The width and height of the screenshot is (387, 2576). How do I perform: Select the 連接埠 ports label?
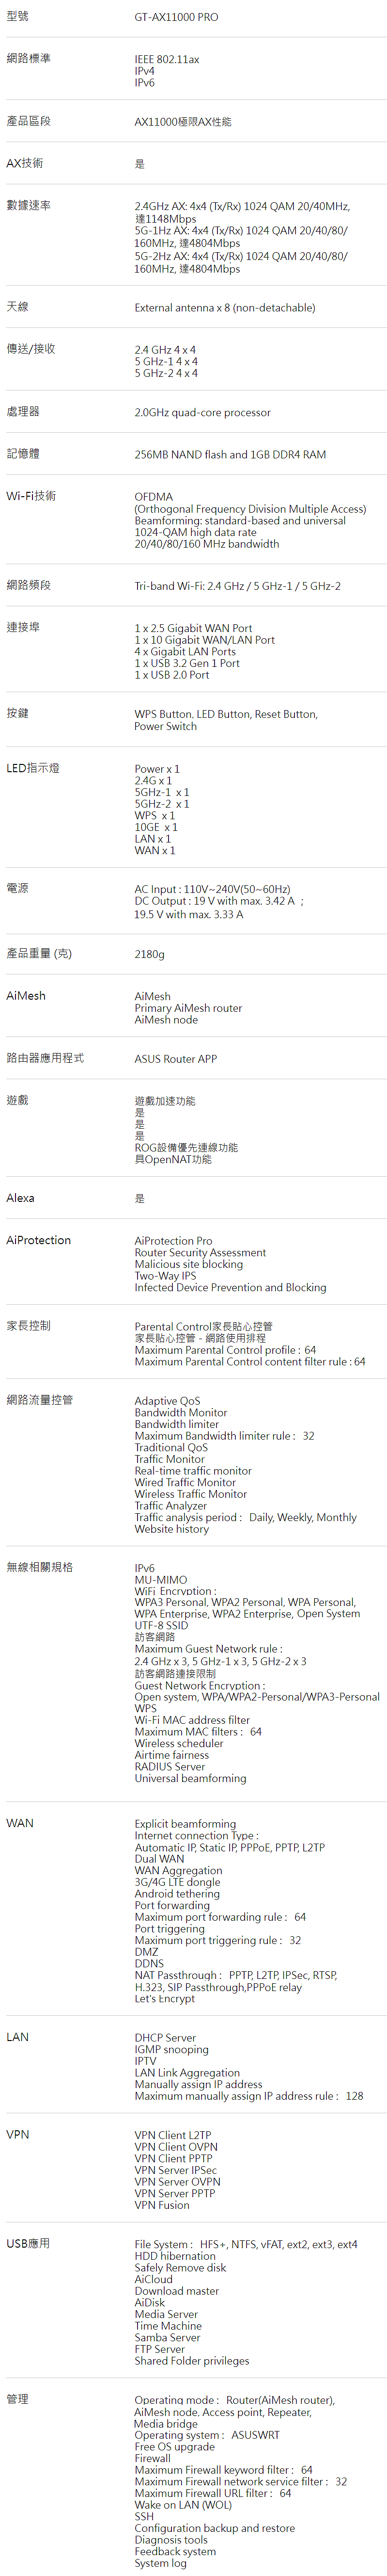point(23,627)
